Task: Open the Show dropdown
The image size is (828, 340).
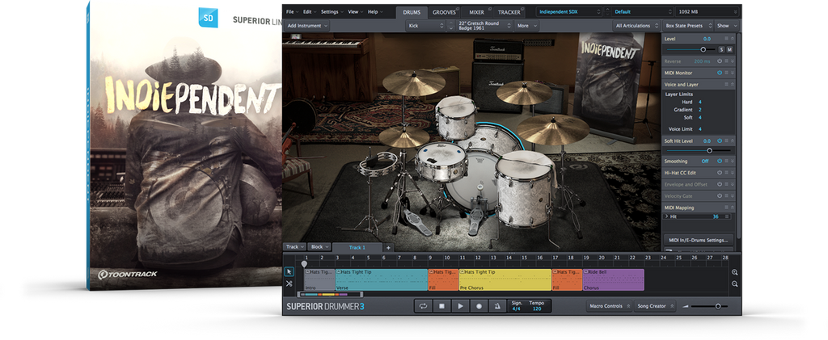Action: (x=726, y=25)
